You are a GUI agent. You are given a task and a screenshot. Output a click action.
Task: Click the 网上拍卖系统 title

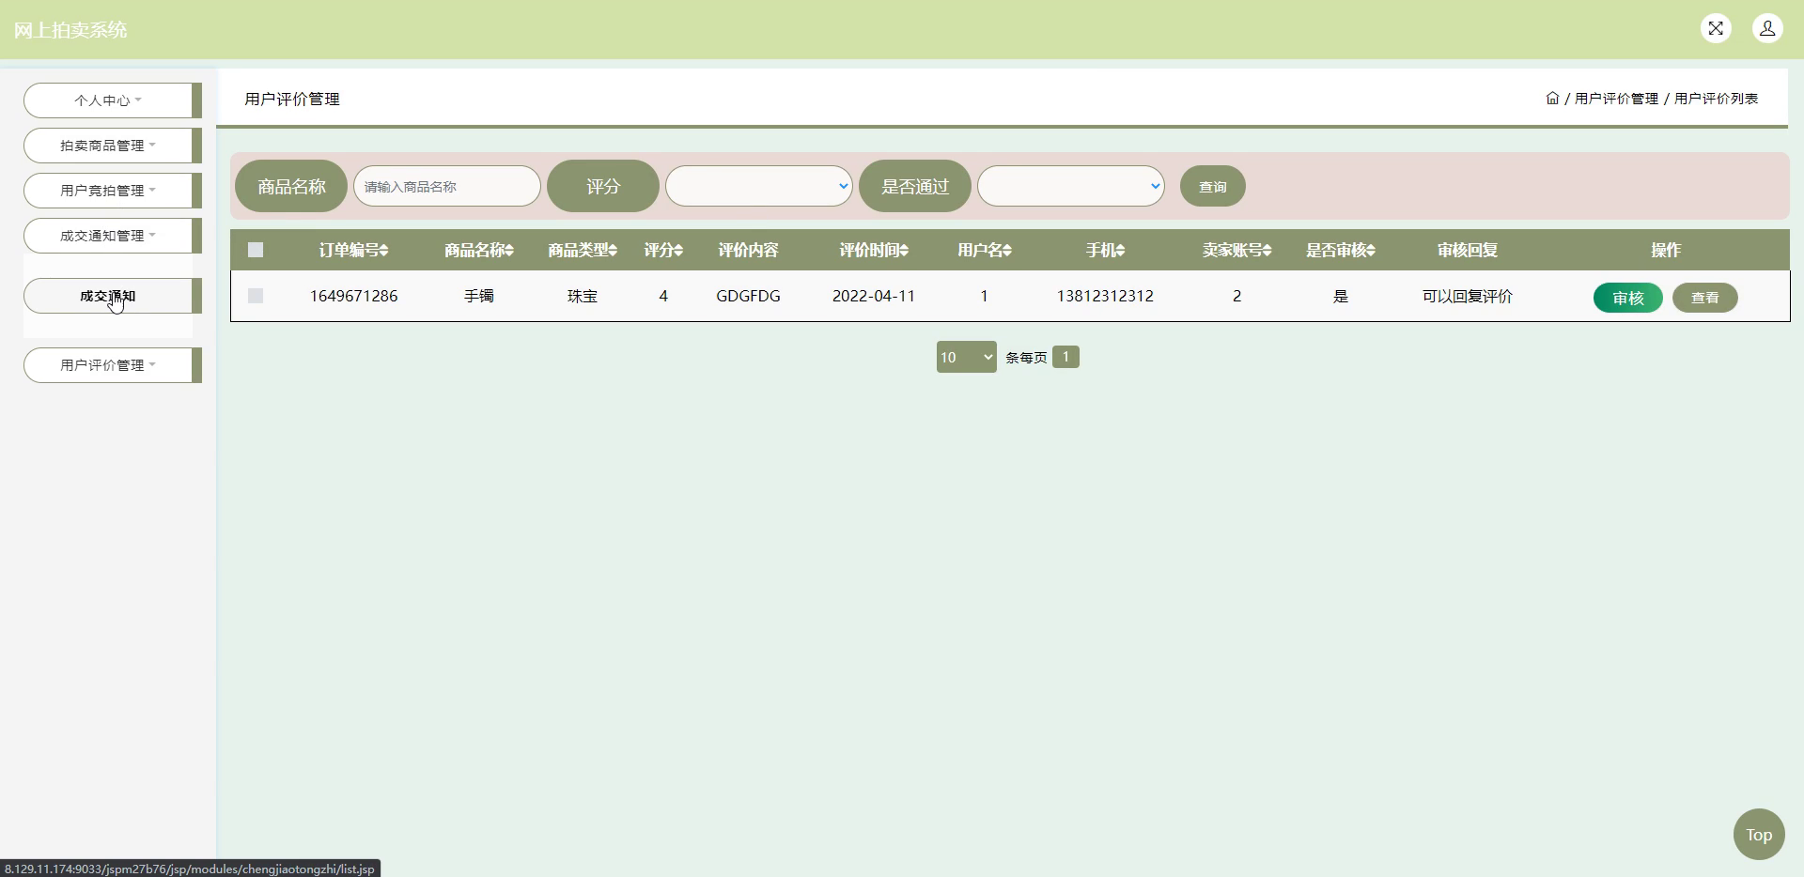(70, 30)
